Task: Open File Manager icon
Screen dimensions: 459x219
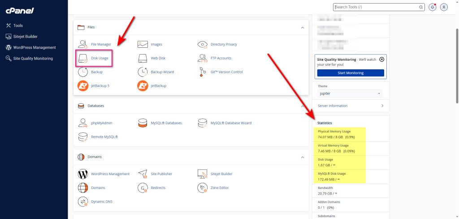Action: point(83,44)
